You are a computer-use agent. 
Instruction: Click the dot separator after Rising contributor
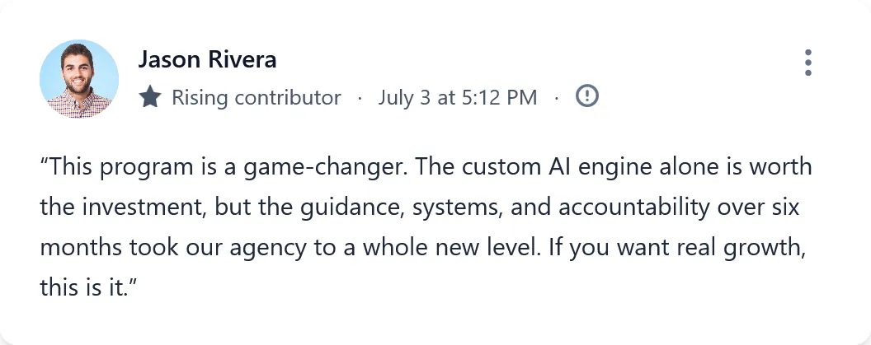click(359, 98)
